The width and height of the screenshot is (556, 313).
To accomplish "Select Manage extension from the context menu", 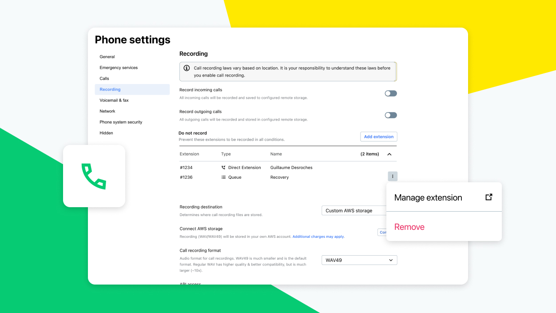I will [428, 198].
